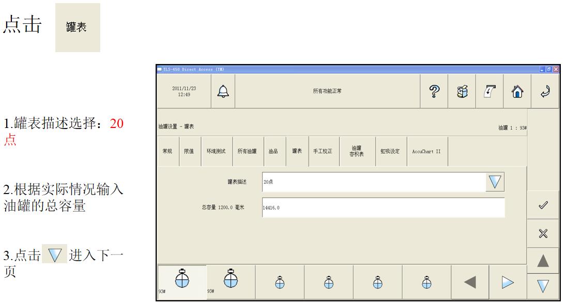The height and width of the screenshot is (305, 566).
Task: Click the alarm bell icon
Action: pos(223,91)
